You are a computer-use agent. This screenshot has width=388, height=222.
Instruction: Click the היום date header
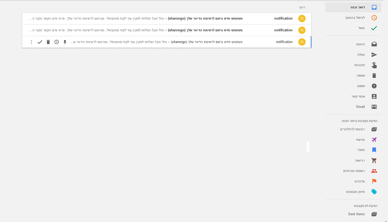click(x=302, y=7)
